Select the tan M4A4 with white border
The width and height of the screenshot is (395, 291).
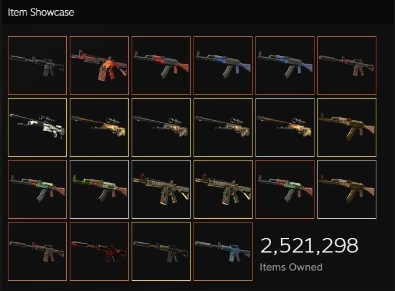pos(161,189)
